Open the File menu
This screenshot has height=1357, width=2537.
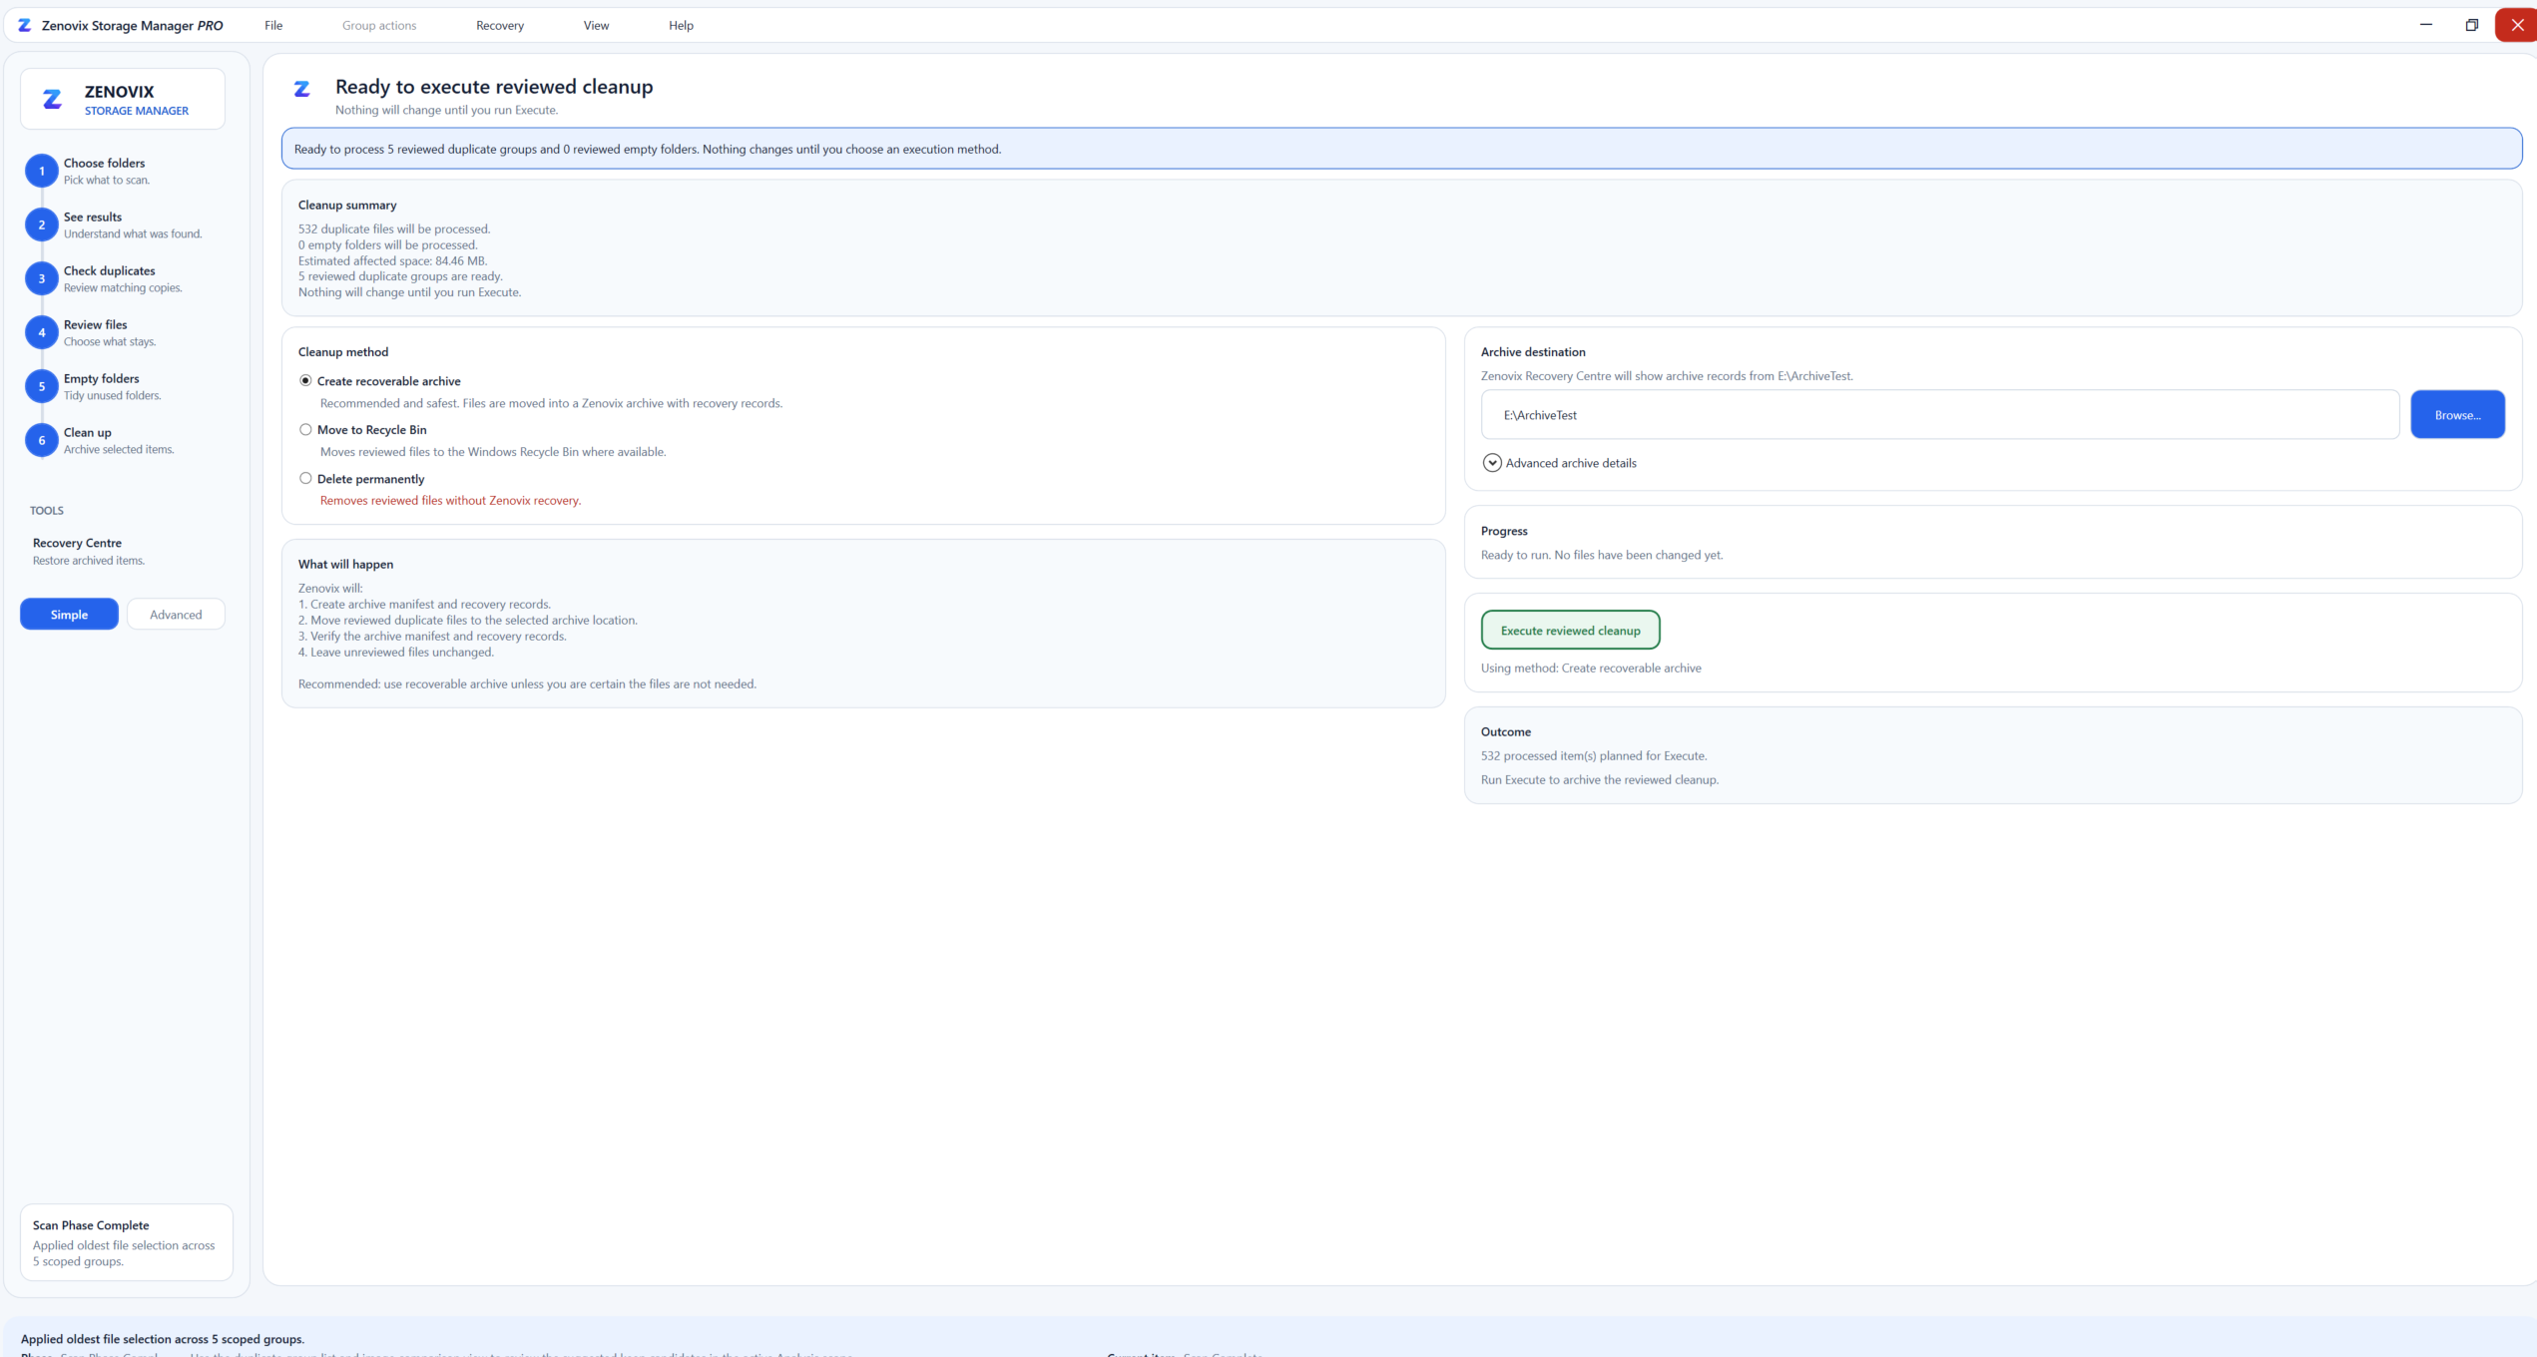tap(273, 25)
